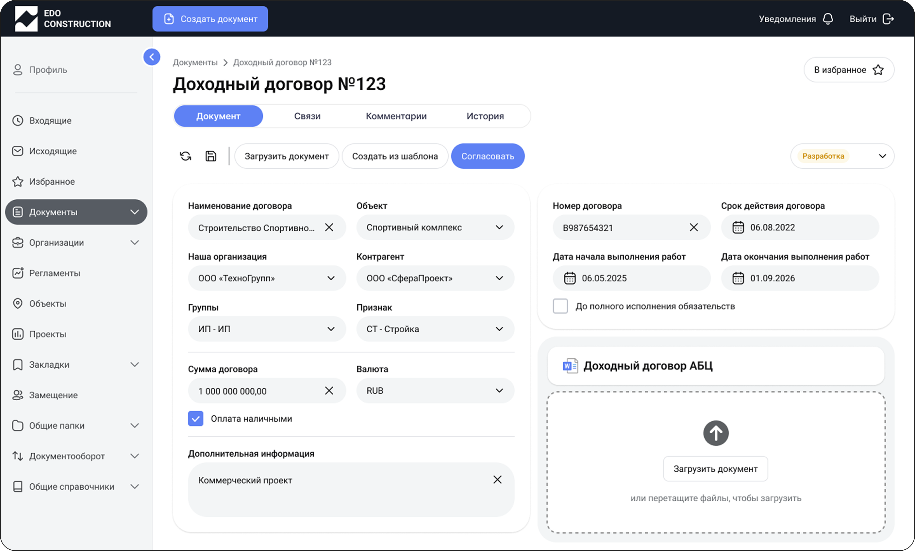Click the refresh document icon

(186, 156)
